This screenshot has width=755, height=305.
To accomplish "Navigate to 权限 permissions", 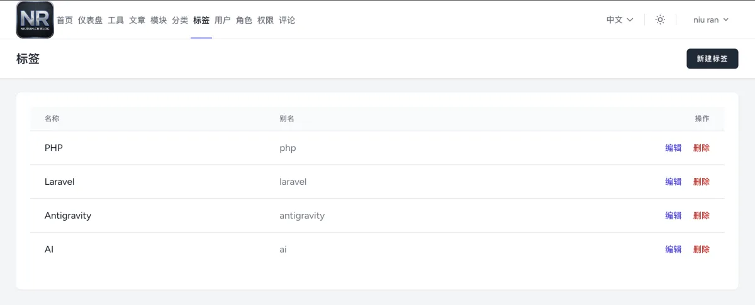I will point(266,20).
